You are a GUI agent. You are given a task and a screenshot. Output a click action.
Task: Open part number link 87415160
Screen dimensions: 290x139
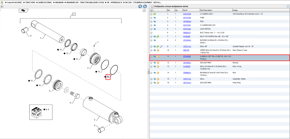[187, 18]
